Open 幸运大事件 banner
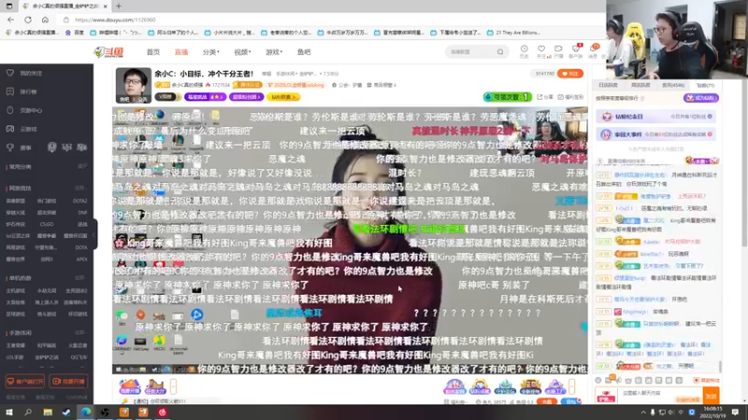The image size is (748, 420). [655, 134]
